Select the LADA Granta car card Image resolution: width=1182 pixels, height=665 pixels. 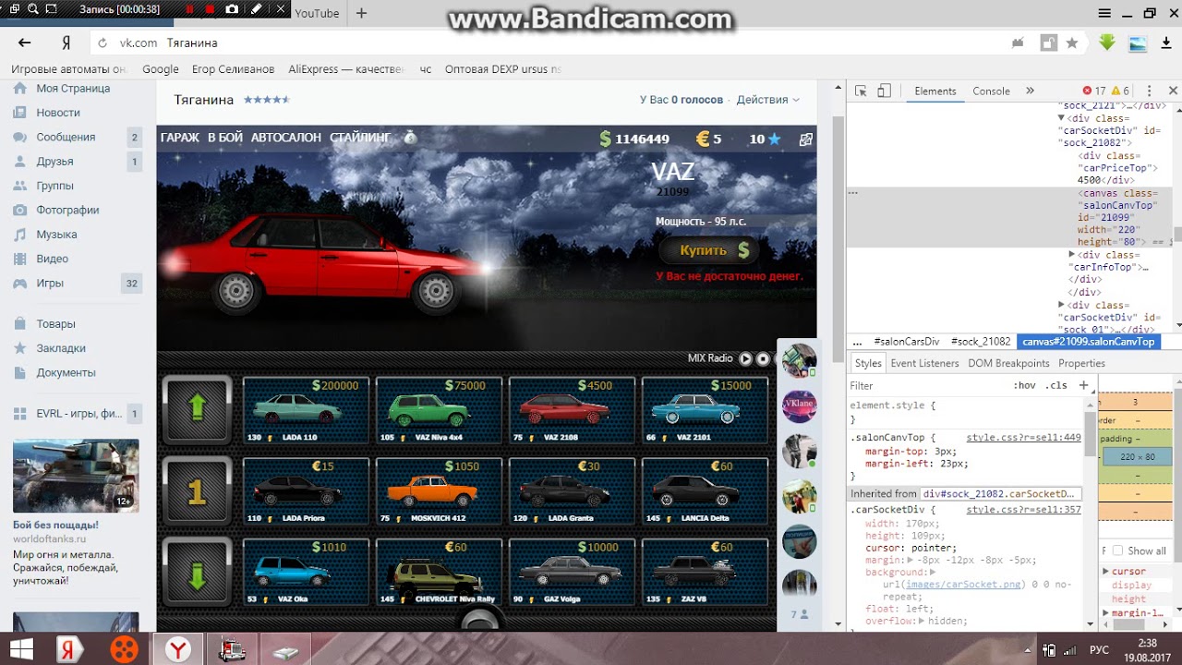pos(572,491)
